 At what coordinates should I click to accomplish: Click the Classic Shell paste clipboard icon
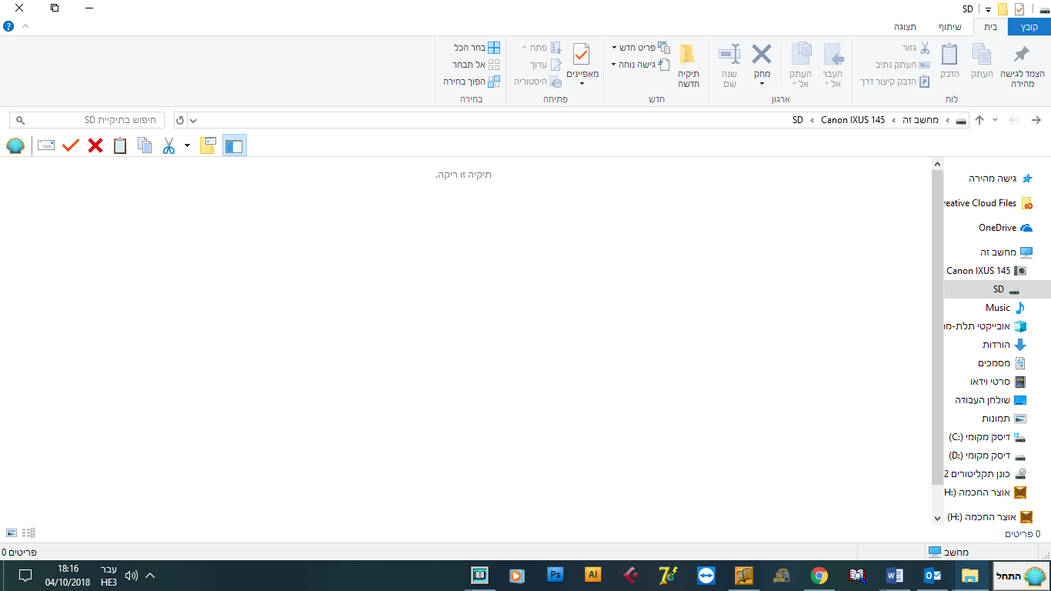[x=120, y=145]
